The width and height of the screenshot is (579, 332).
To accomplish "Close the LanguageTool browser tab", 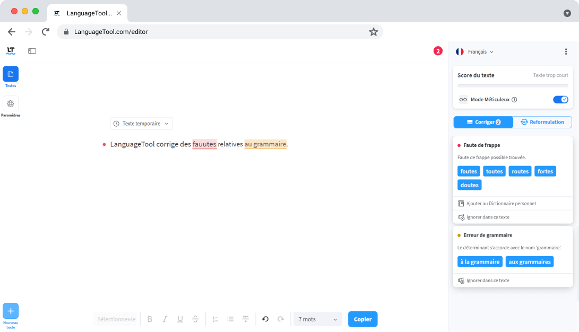I will point(119,13).
